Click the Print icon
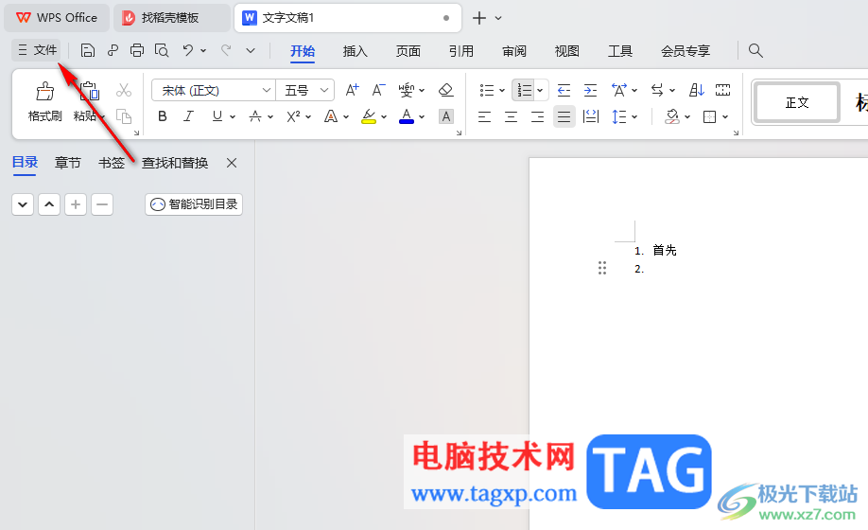This screenshot has height=530, width=868. pos(137,50)
